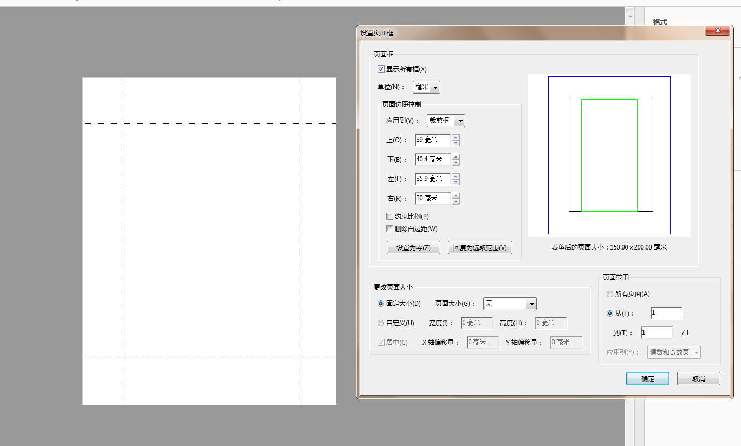Open the 偶数和奇数页 dropdown
Image resolution: width=741 pixels, height=446 pixels.
697,352
